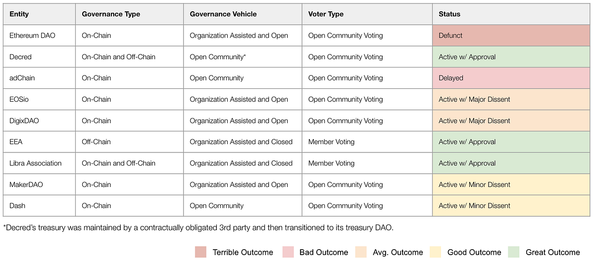Click the Terrible Outcome legend color swatch
This screenshot has height=262, width=594.
coord(201,252)
